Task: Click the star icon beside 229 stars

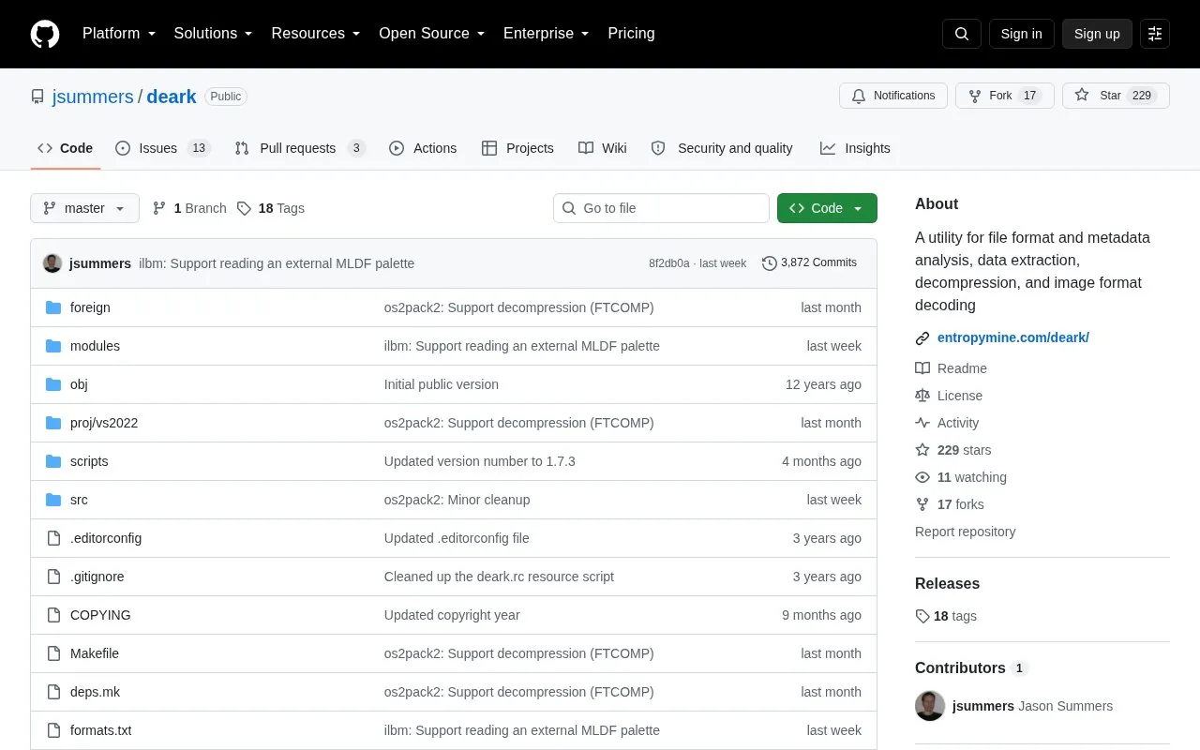Action: click(x=922, y=450)
